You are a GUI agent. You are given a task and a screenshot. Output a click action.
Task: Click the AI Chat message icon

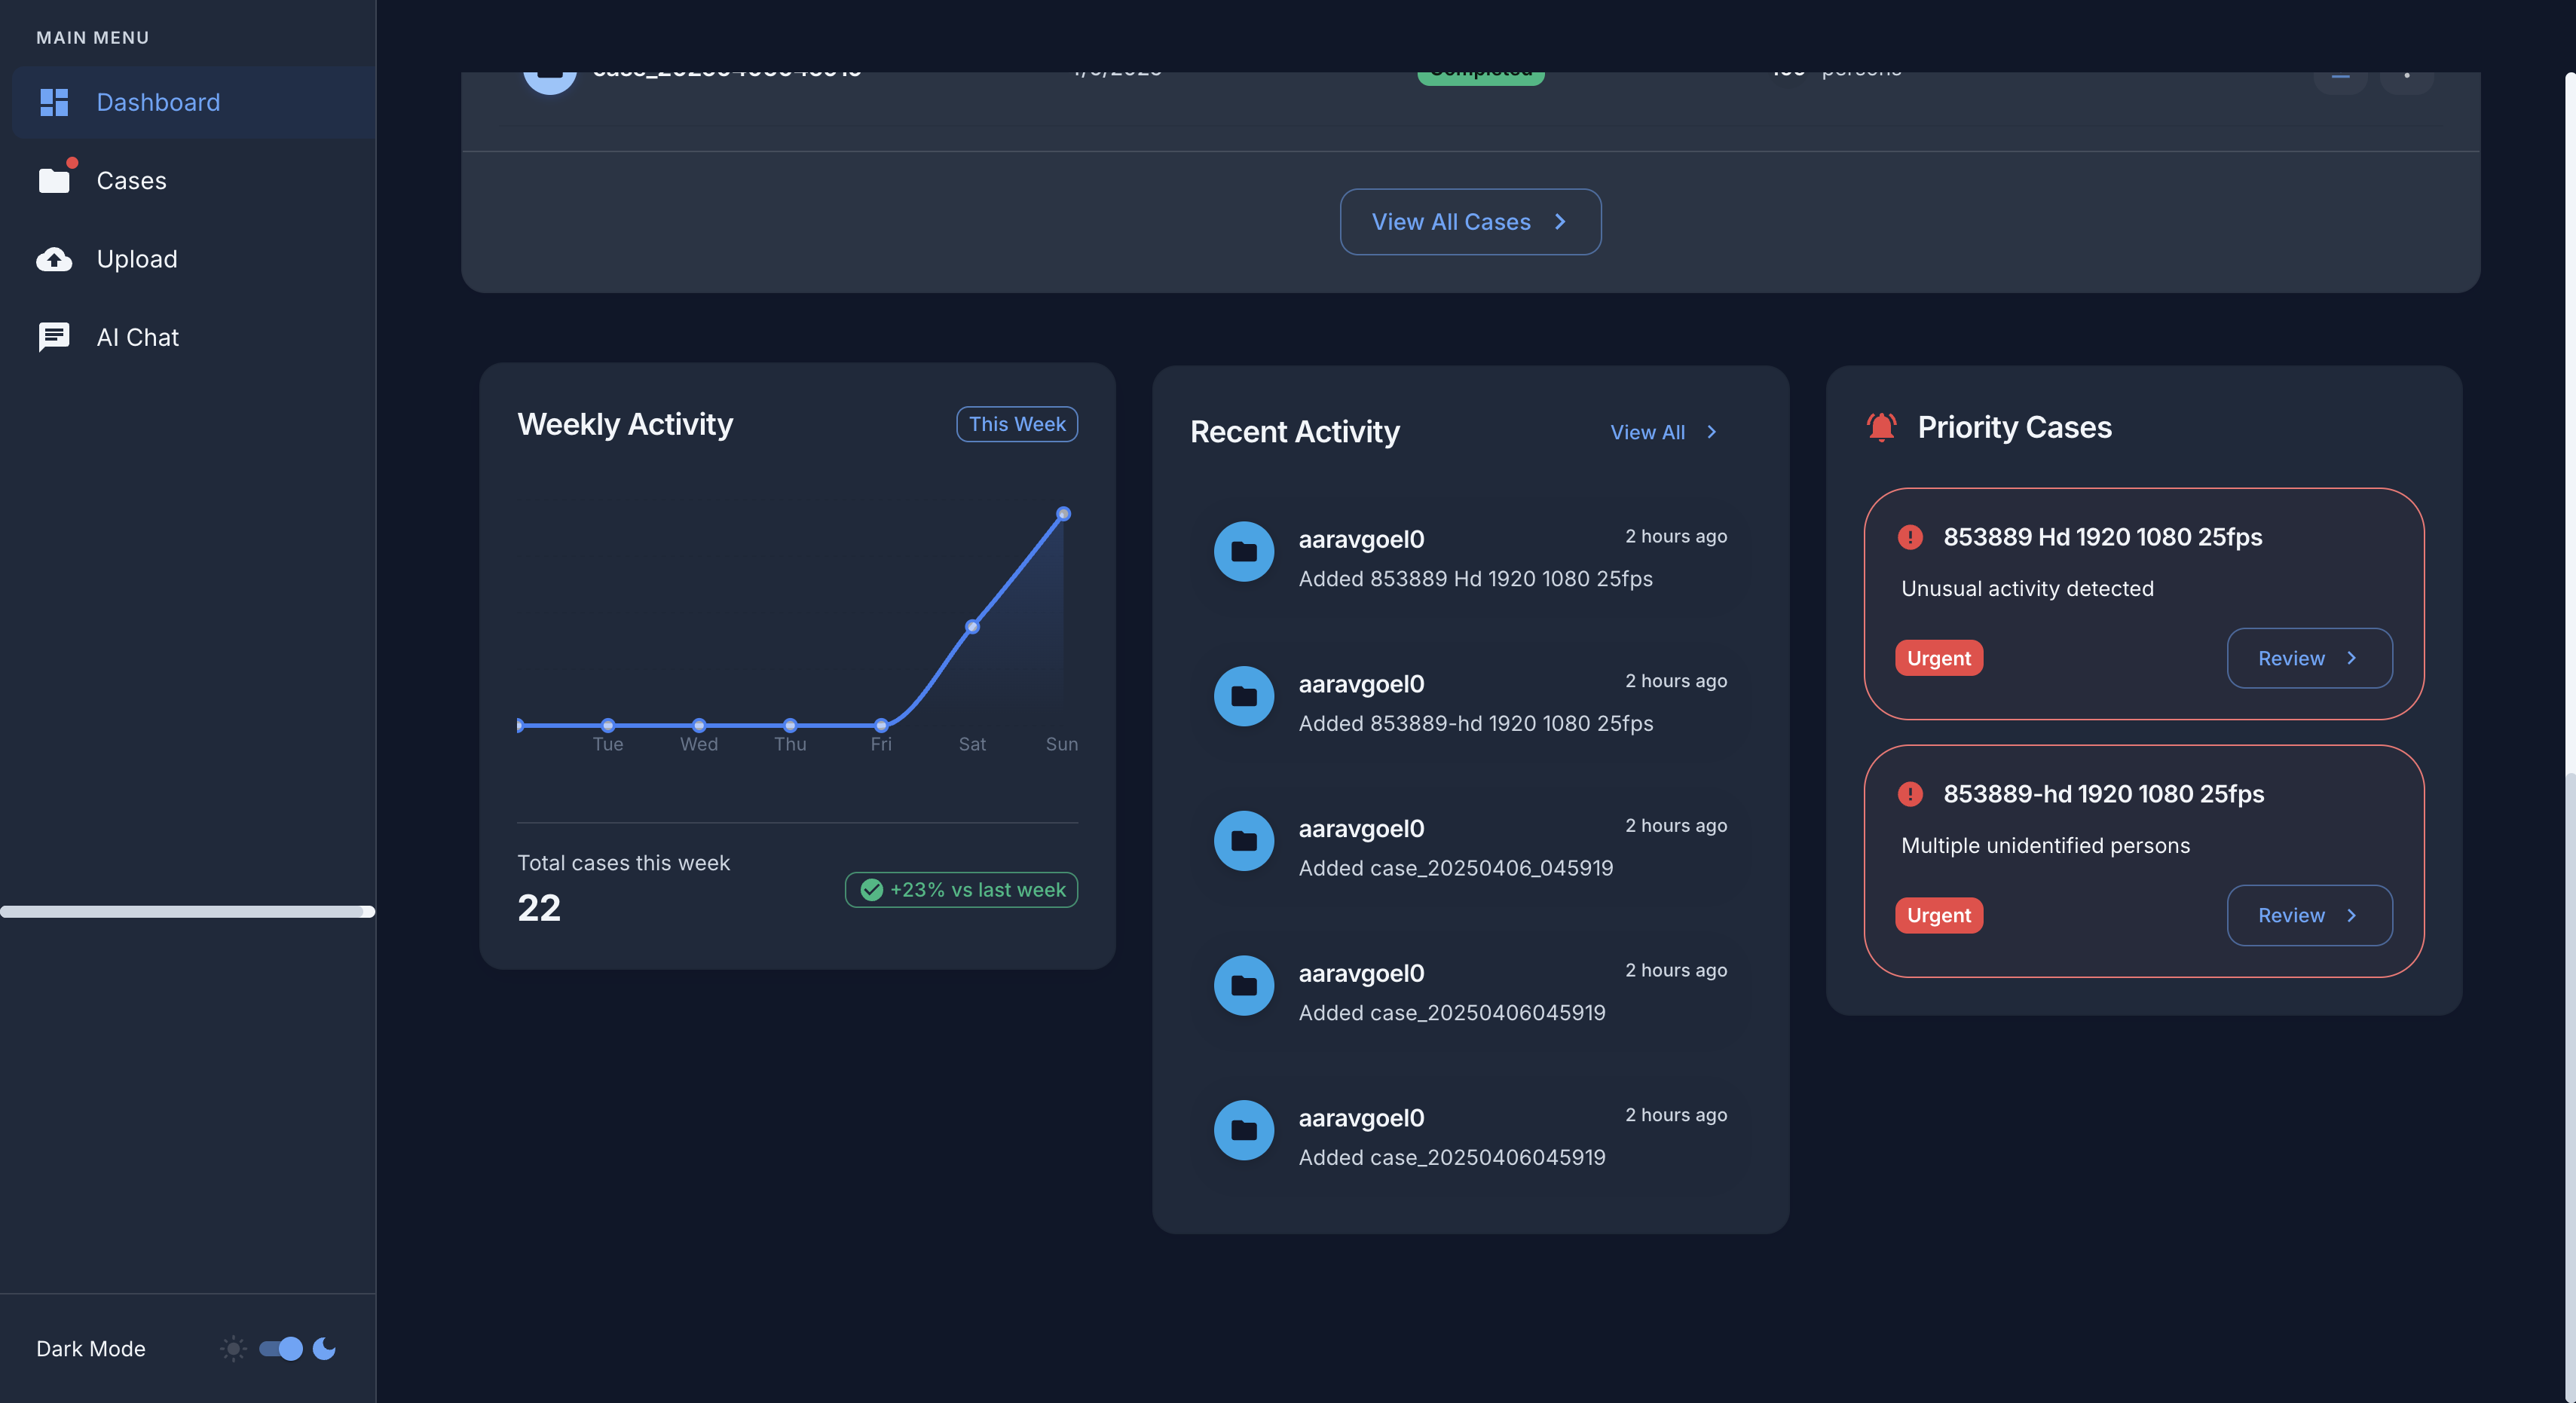point(54,337)
